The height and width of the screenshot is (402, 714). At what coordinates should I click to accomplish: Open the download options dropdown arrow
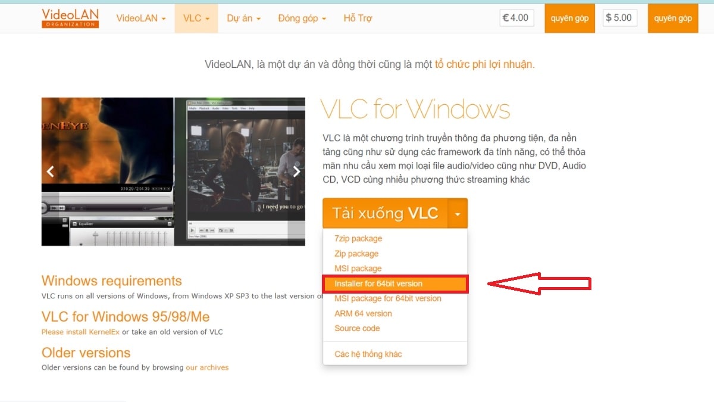458,213
